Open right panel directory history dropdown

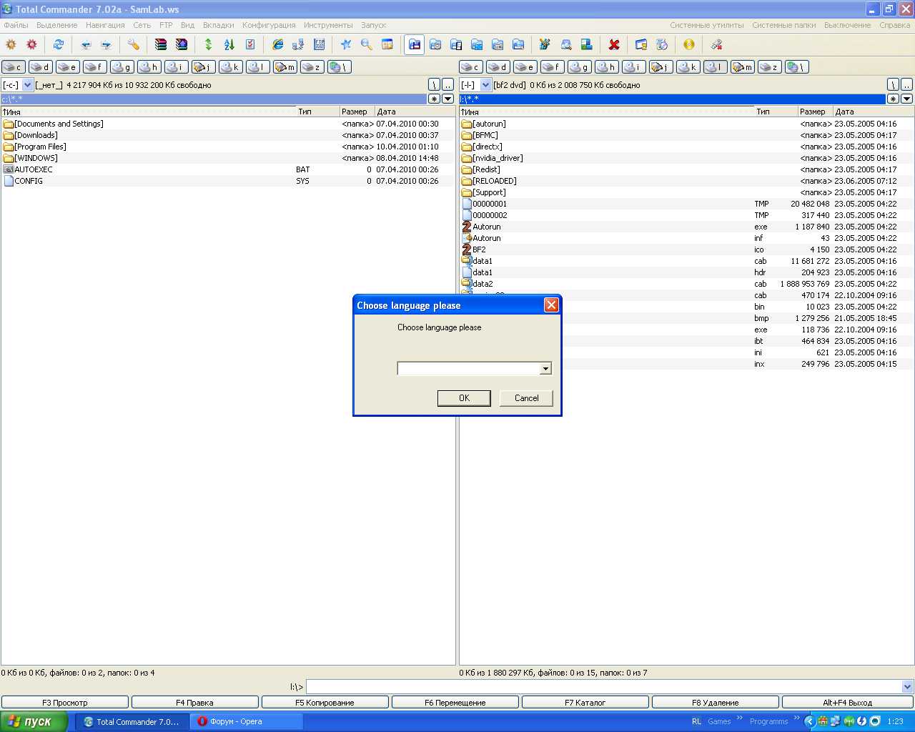pos(906,99)
